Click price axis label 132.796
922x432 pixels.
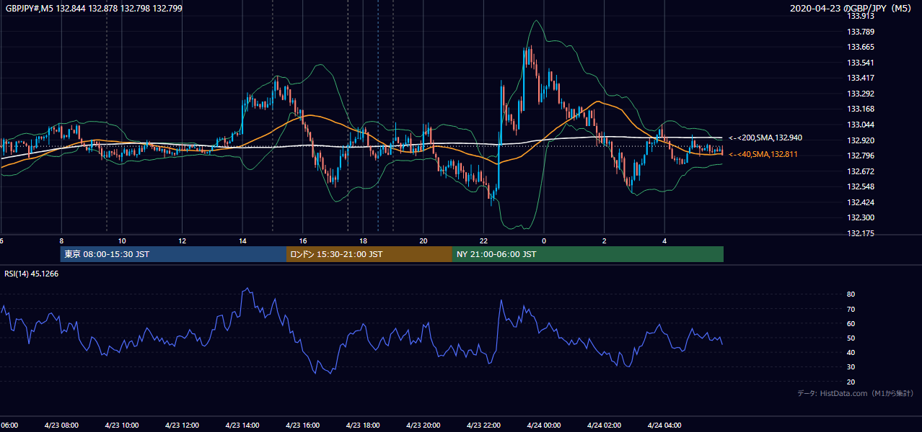[x=861, y=156]
